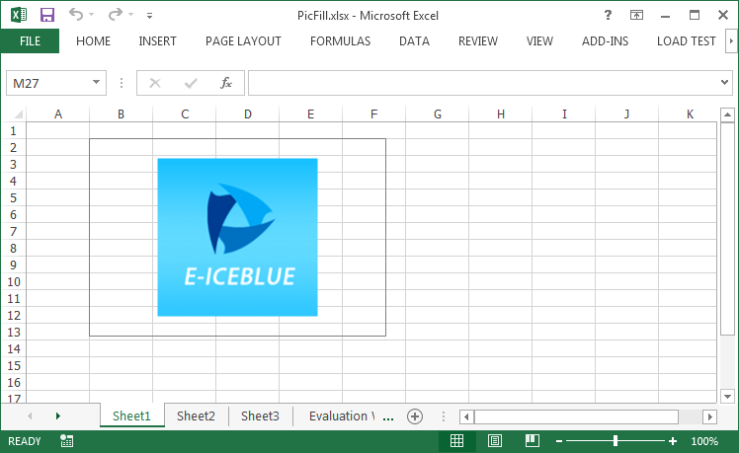This screenshot has height=453, width=739.
Task: Open the redo history dropdown arrow
Action: pyautogui.click(x=130, y=15)
